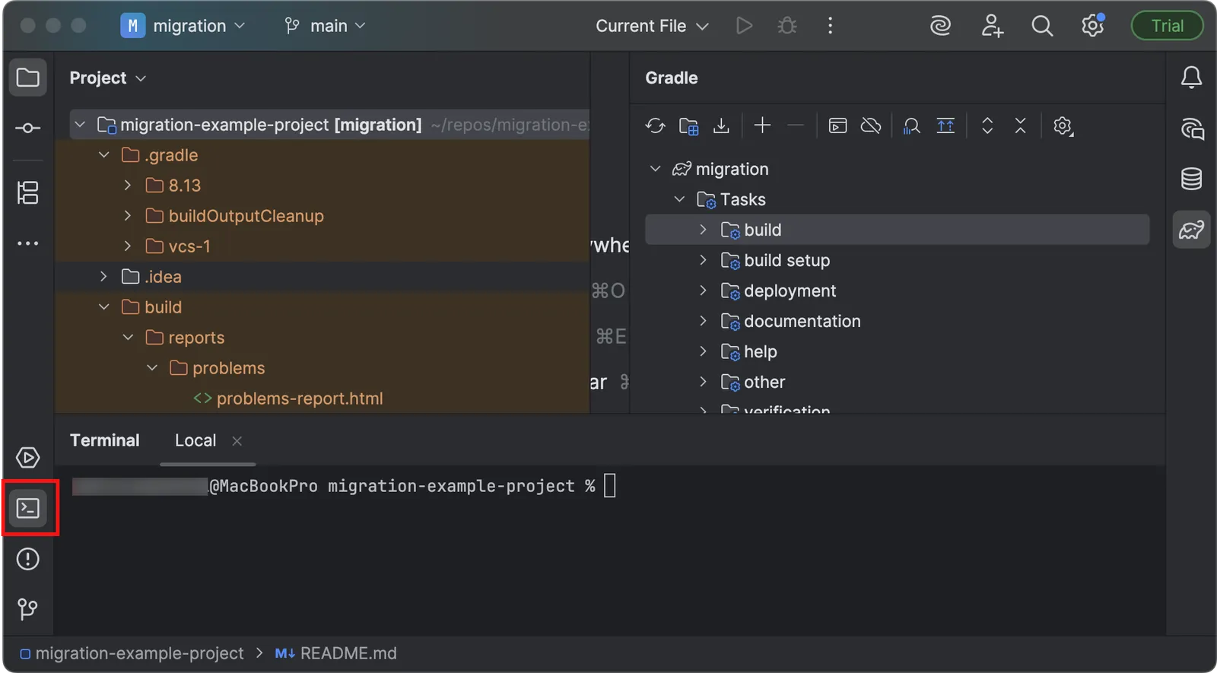Open the Problems tool window icon
This screenshot has width=1217, height=673.
[x=28, y=559]
